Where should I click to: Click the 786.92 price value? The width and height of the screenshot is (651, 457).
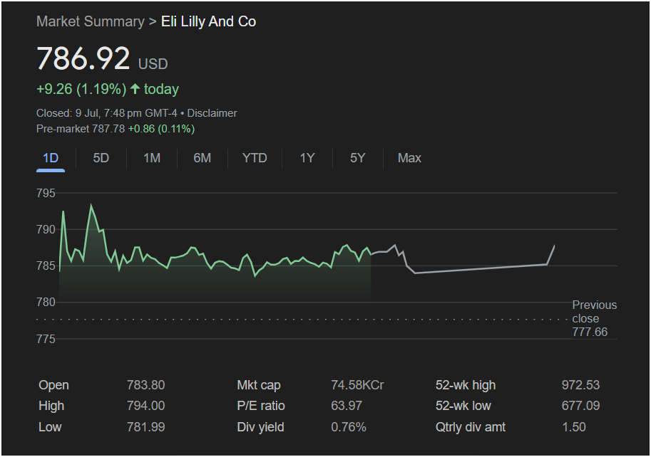[x=83, y=58]
